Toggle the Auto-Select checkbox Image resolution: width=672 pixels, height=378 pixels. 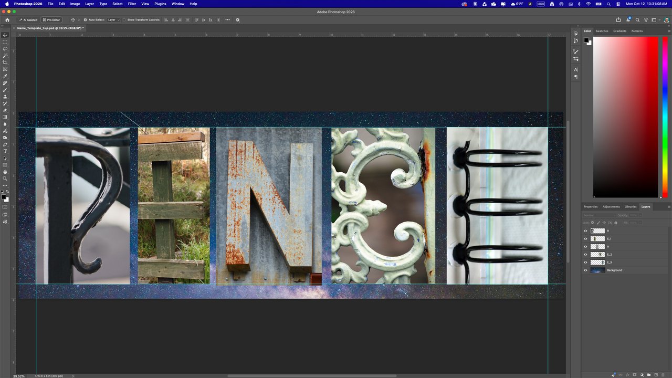[86, 20]
